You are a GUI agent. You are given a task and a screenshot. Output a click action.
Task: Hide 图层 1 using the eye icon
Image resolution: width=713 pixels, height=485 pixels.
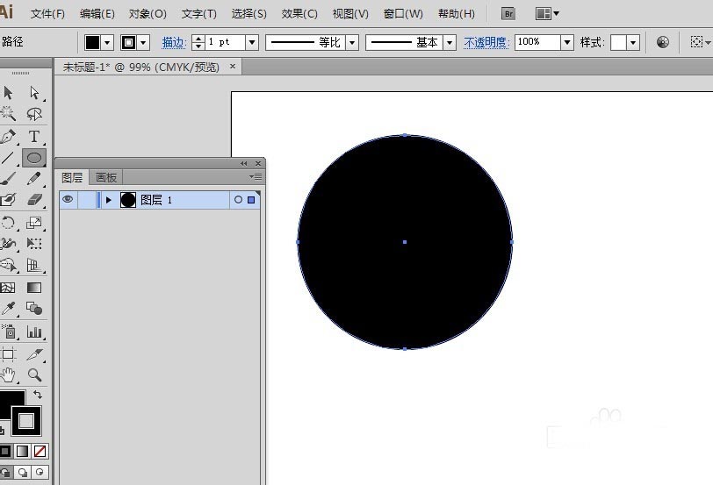tap(68, 200)
